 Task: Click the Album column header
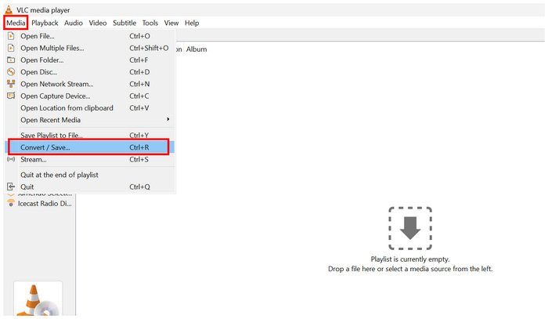(196, 49)
